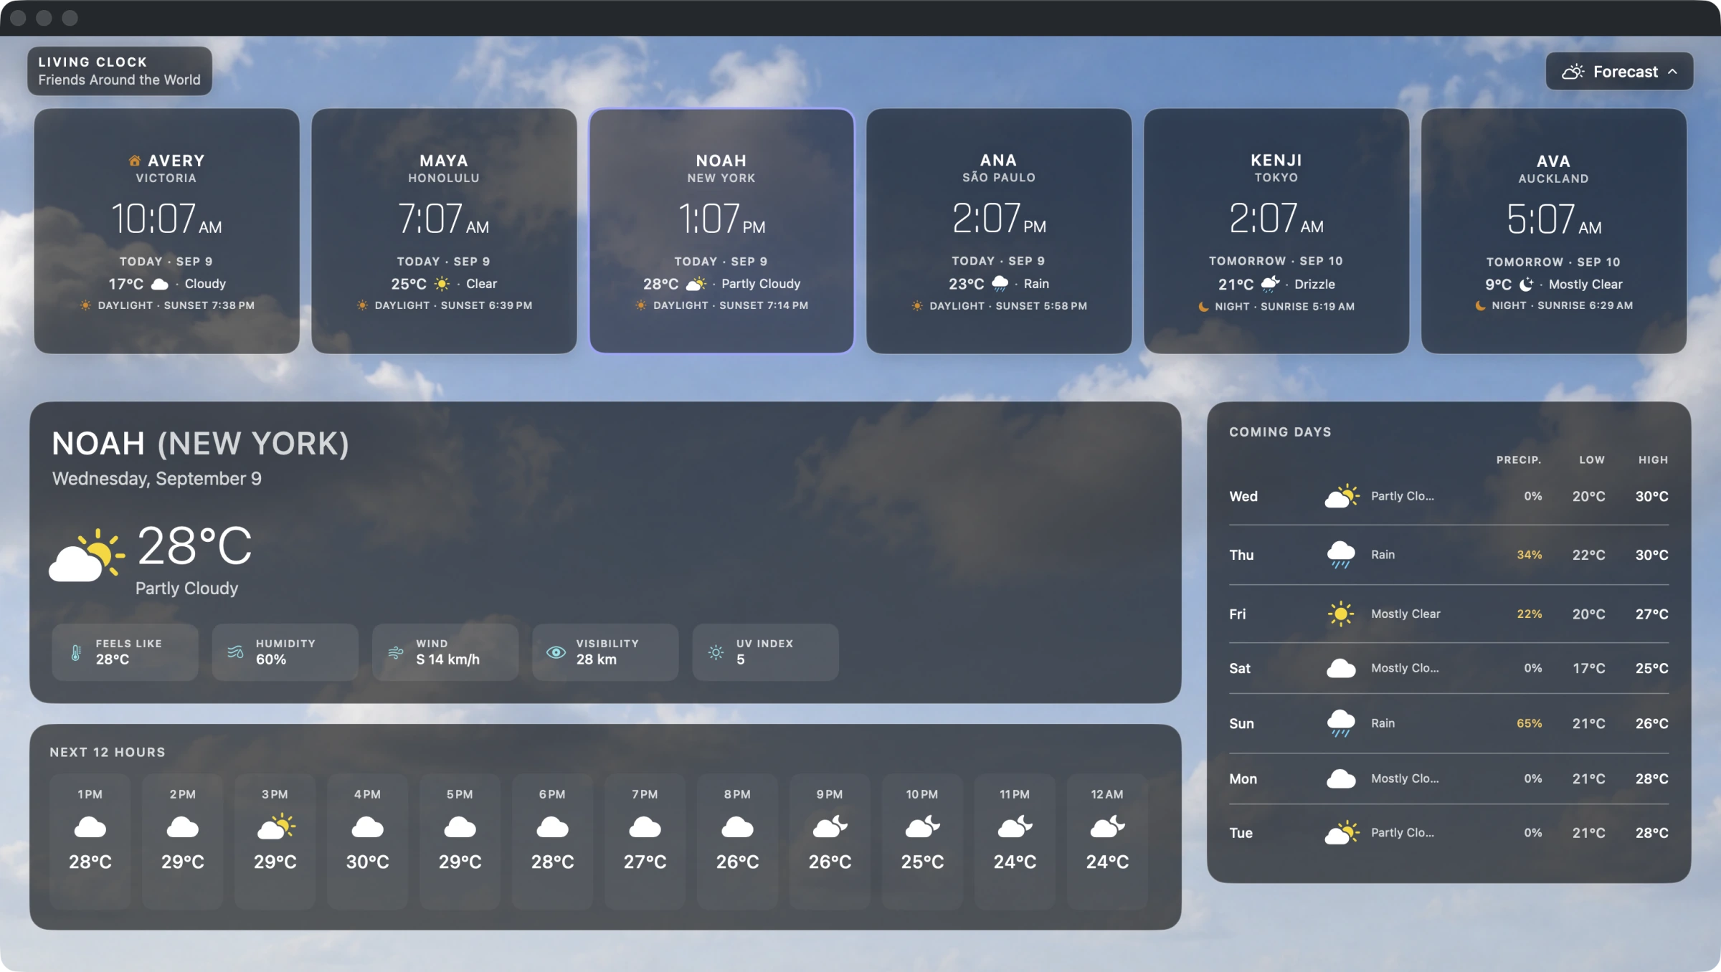Viewport: 1721px width, 972px height.
Task: Select Ana's São Paulo clock card
Action: pyautogui.click(x=999, y=231)
